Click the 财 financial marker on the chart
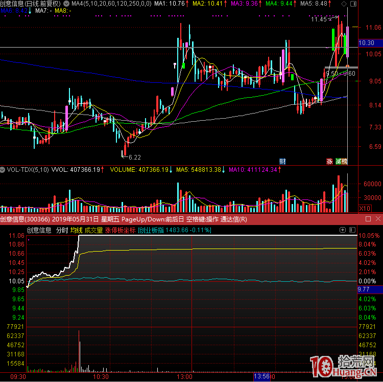The width and height of the screenshot is (383, 382). pyautogui.click(x=282, y=161)
